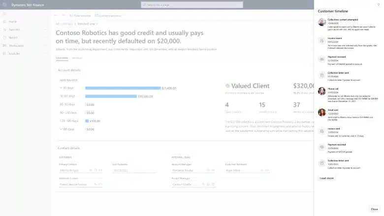Click Load more in Customer timeline
Screen dimensions: 384x216
327,178
